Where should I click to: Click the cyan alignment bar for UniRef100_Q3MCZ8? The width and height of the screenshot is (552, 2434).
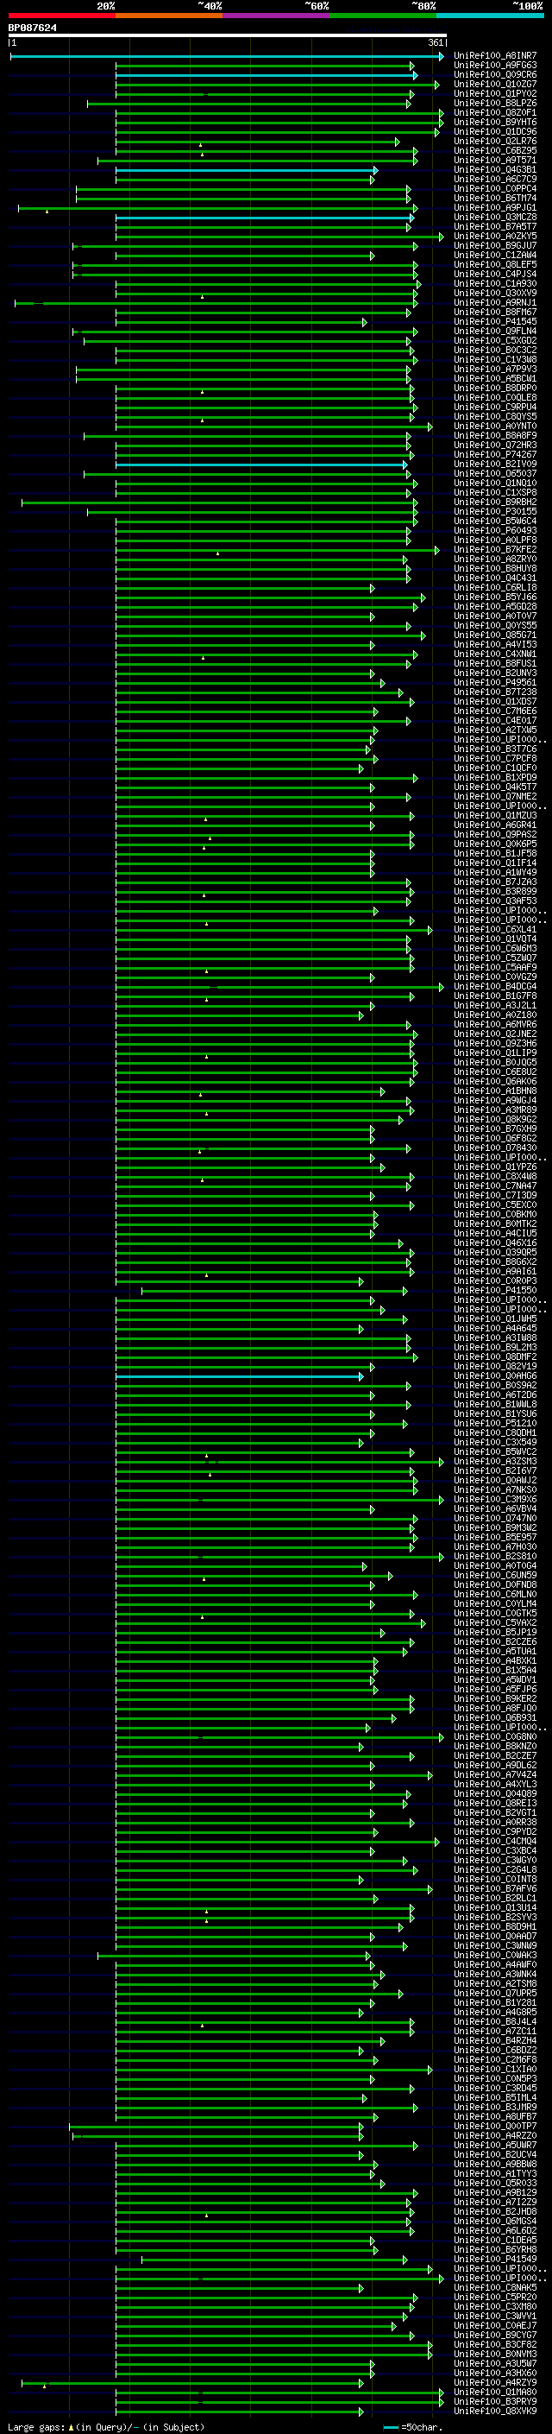click(x=264, y=218)
